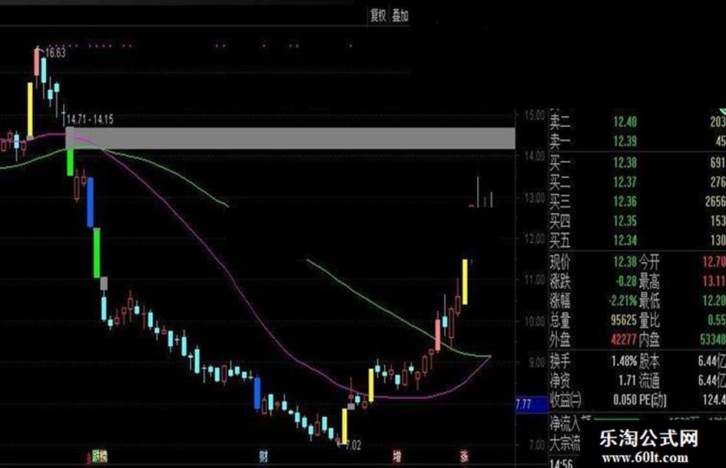
Task: Click the 卖二 row label
Action: pyautogui.click(x=560, y=122)
